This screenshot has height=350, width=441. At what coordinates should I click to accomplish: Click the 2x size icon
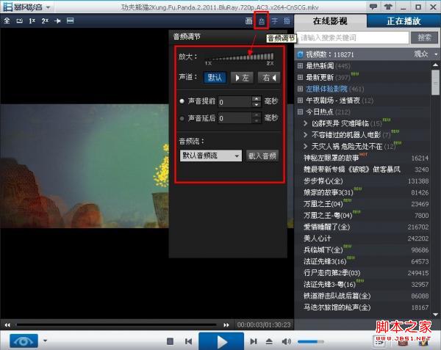pyautogui.click(x=45, y=21)
